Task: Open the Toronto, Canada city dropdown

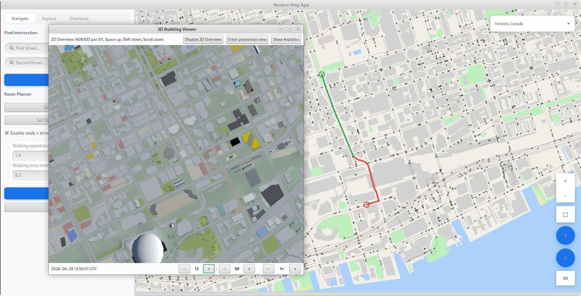Action: pyautogui.click(x=532, y=24)
